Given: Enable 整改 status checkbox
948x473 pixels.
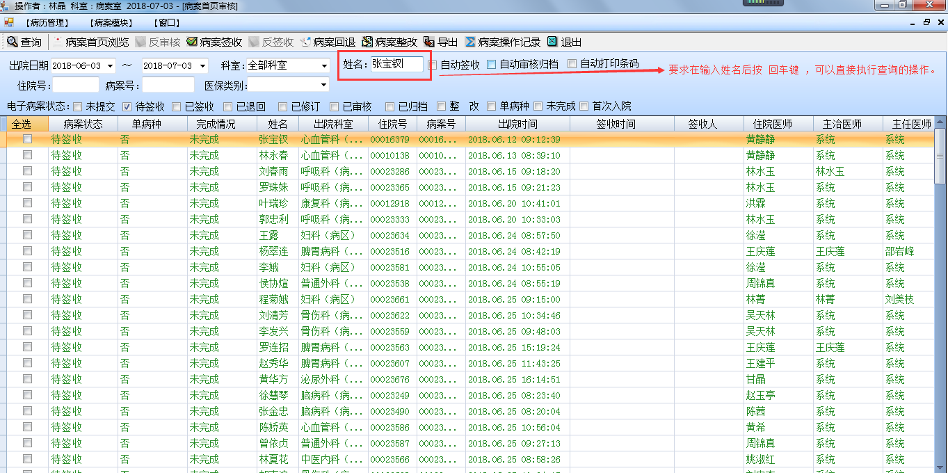Looking at the screenshot, I should (x=441, y=106).
